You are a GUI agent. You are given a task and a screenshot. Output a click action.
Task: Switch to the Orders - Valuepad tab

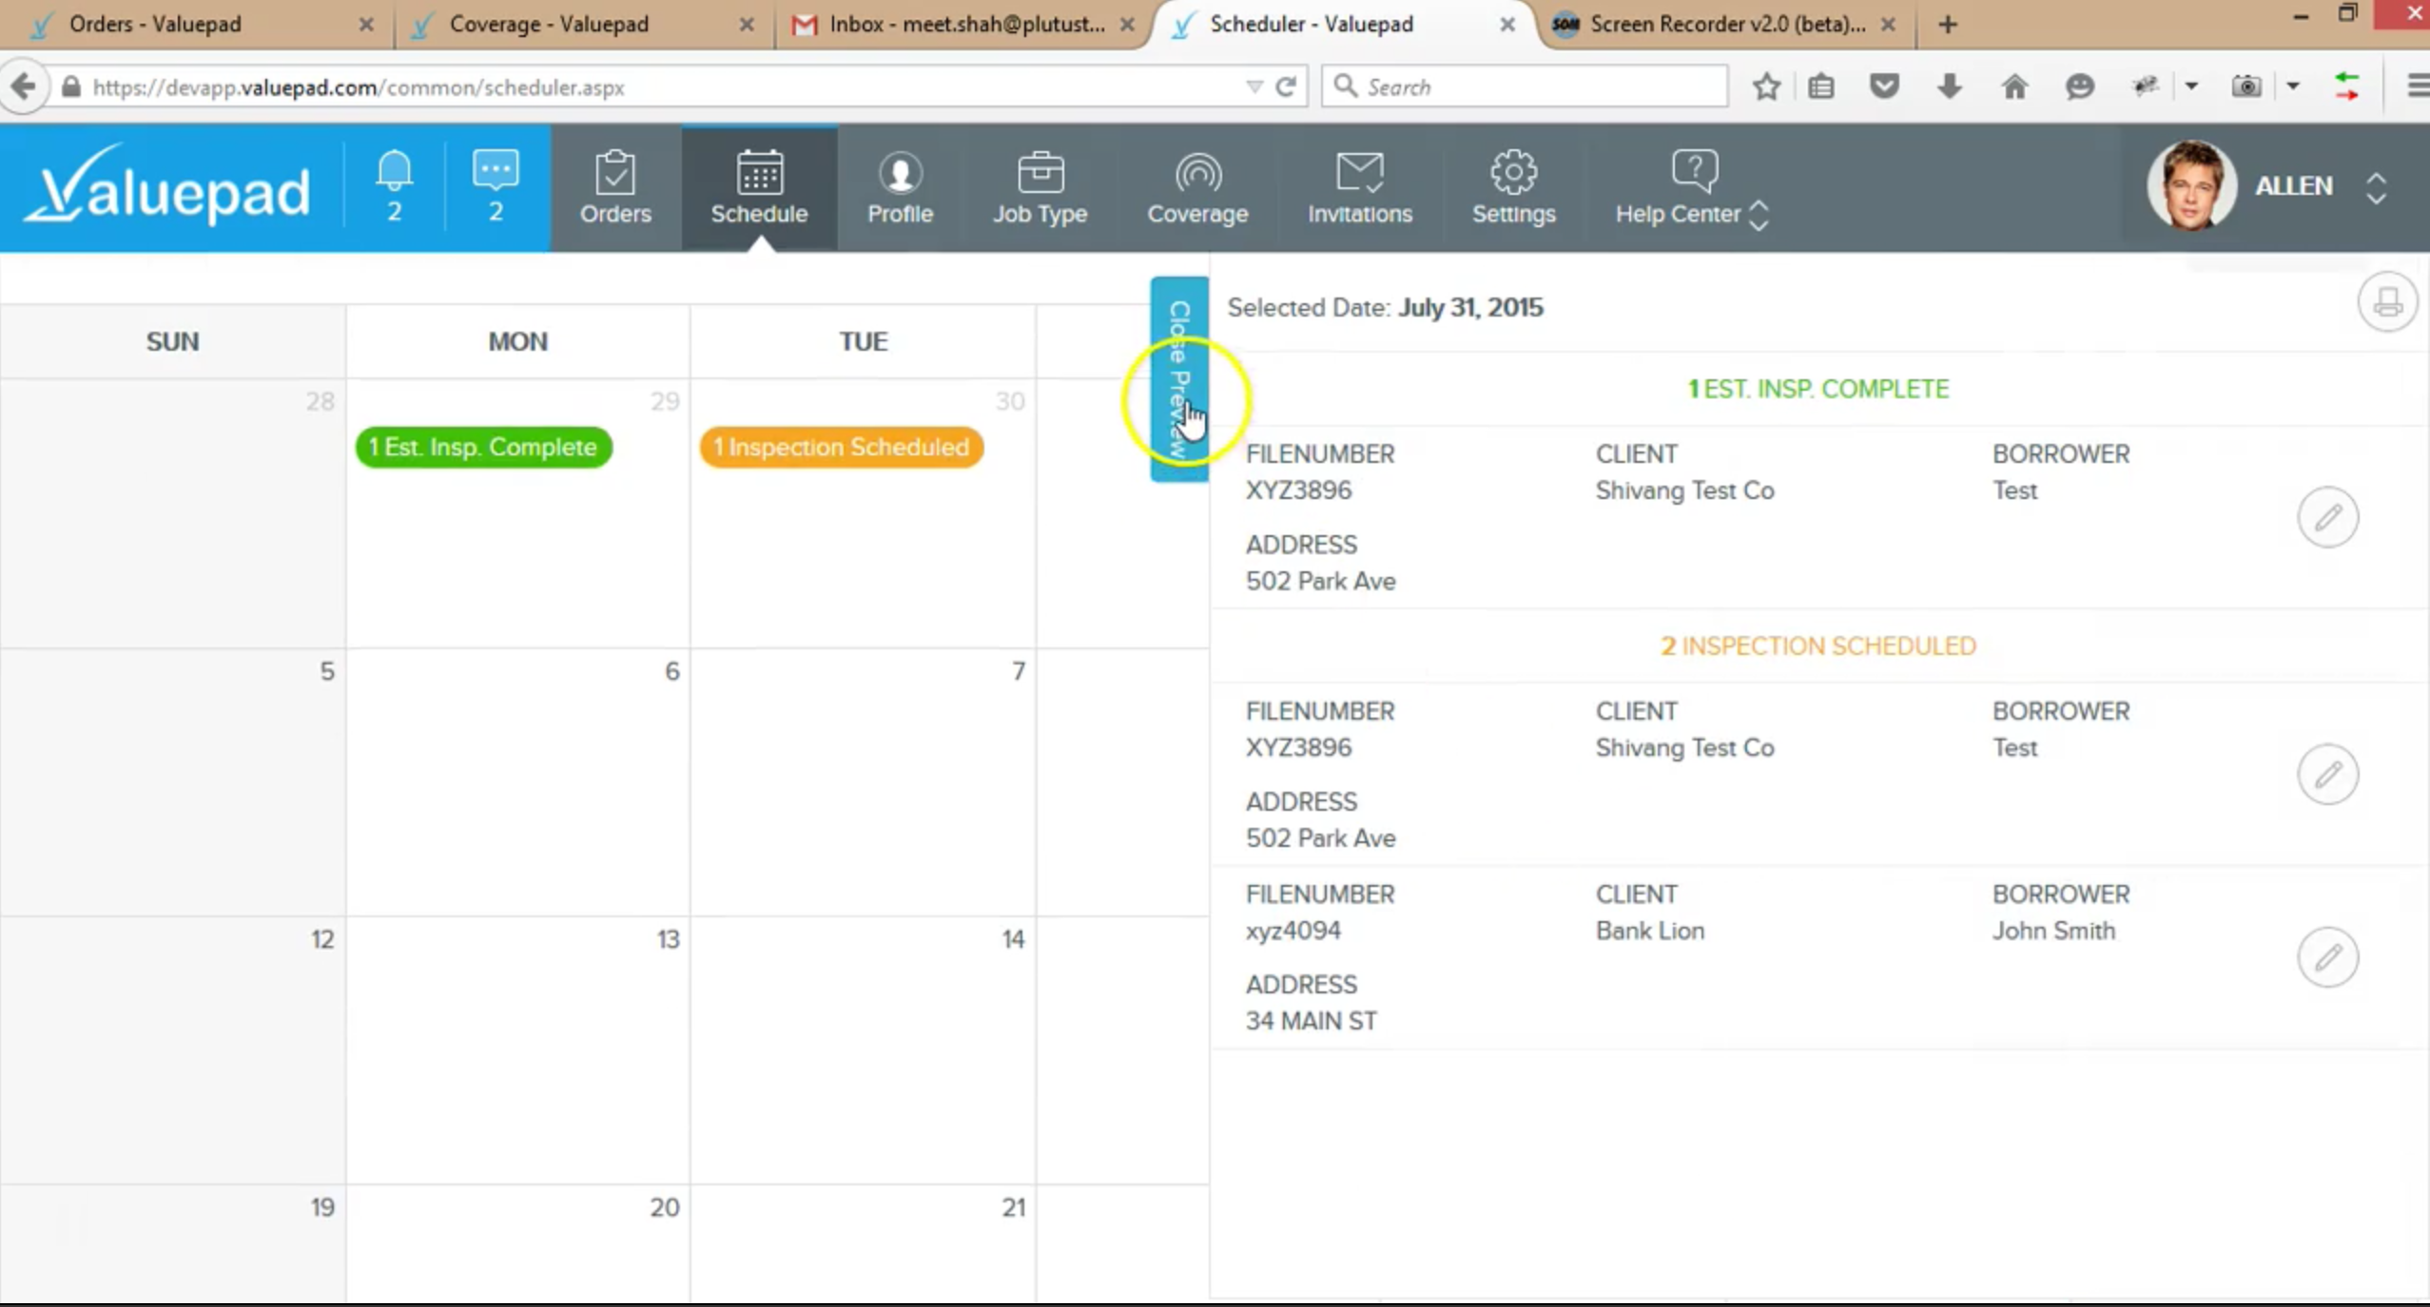[200, 25]
